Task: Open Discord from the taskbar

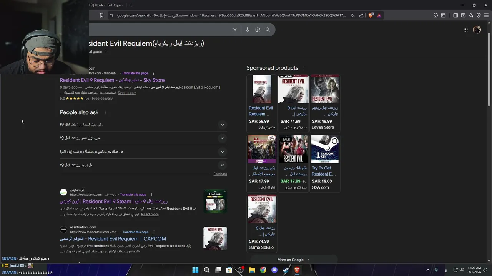Action: pyautogui.click(x=274, y=270)
